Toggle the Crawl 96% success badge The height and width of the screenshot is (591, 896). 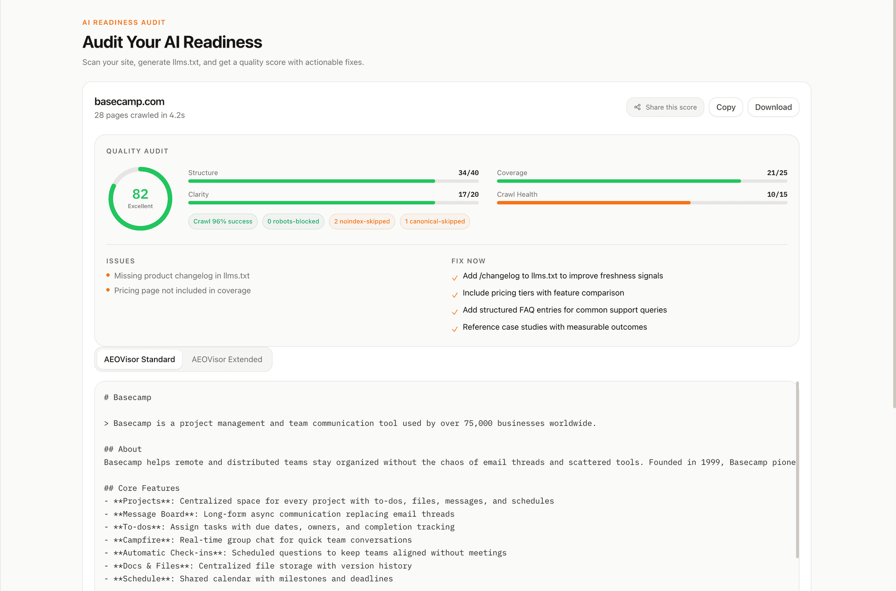(223, 221)
